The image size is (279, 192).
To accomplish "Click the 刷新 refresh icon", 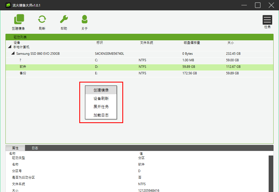I will point(42,19).
